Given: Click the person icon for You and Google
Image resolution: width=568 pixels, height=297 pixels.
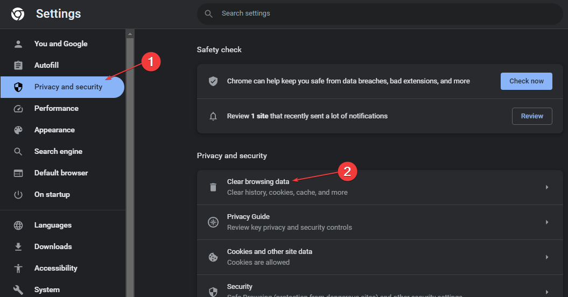Looking at the screenshot, I should pos(18,44).
